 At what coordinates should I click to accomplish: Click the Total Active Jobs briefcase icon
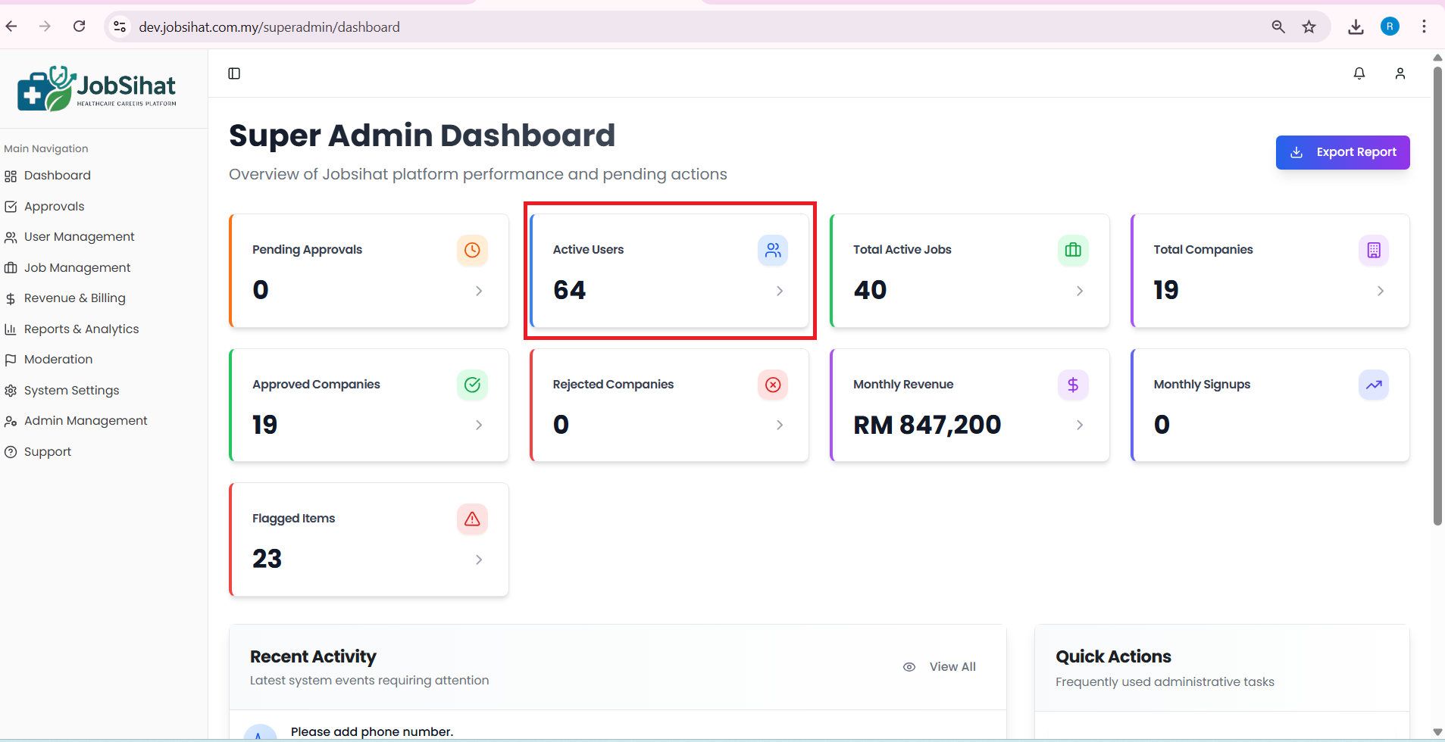click(1072, 250)
